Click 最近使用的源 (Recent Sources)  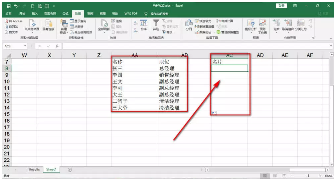81,32
